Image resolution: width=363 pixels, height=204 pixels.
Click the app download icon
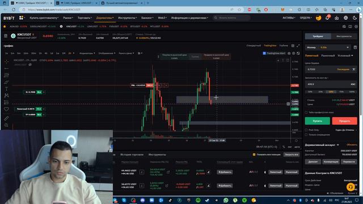336,18
